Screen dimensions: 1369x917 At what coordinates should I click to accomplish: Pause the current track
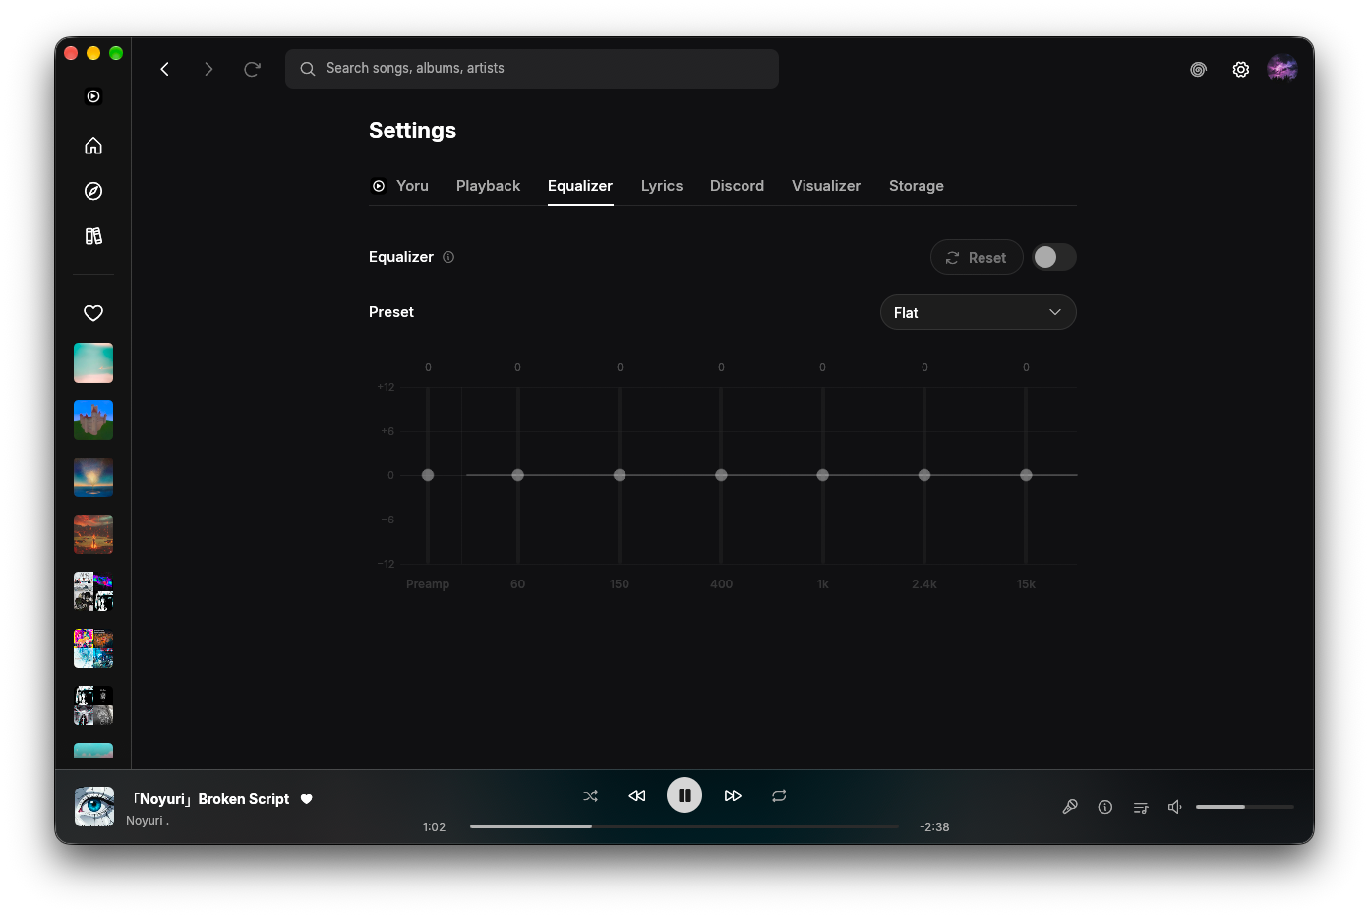tap(684, 795)
